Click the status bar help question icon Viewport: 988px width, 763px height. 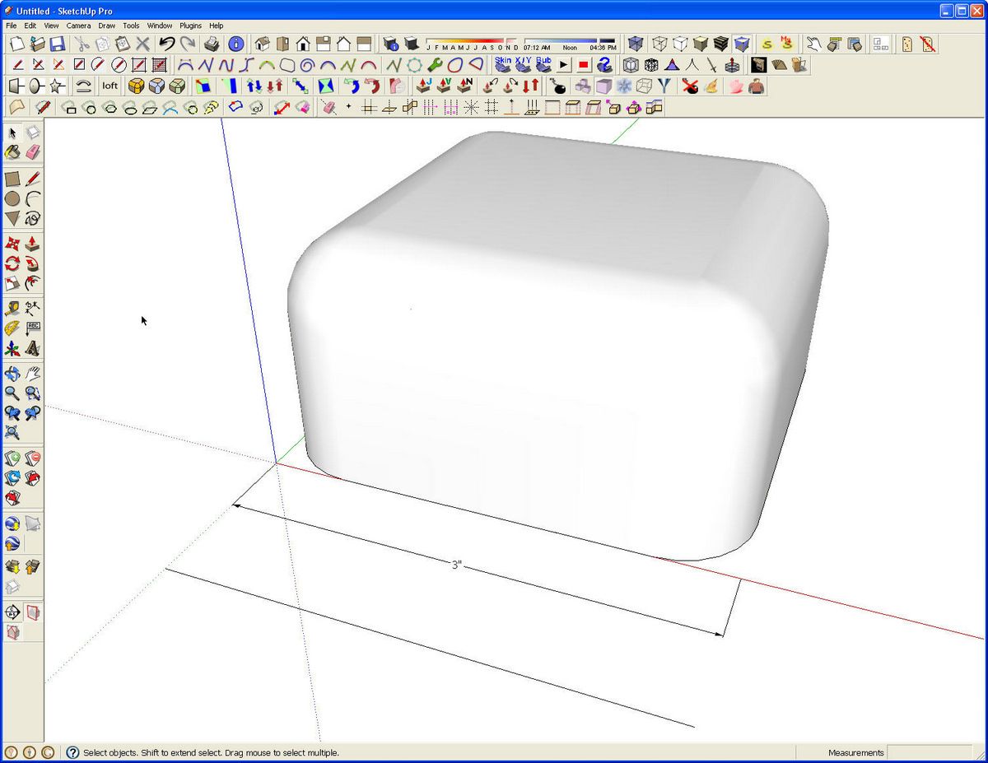pyautogui.click(x=72, y=752)
